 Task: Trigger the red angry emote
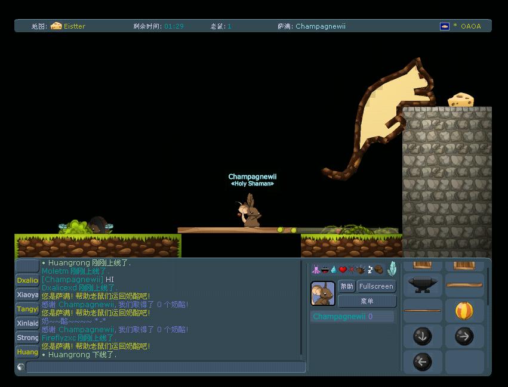click(352, 269)
